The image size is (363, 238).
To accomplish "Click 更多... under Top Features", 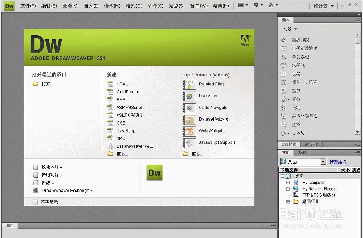I will (x=197, y=154).
